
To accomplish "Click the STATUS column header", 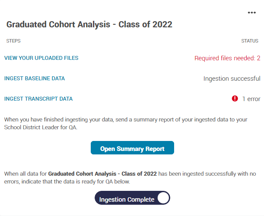I will [250, 41].
